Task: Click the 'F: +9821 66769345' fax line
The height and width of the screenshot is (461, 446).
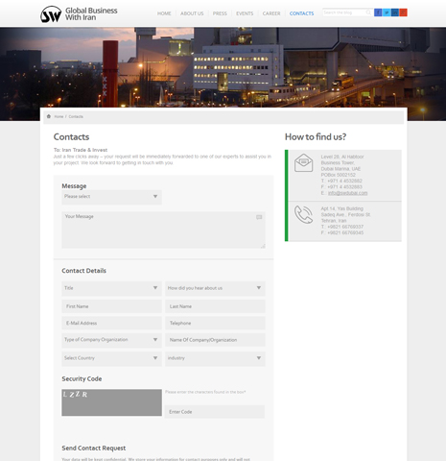Action: 342,232
